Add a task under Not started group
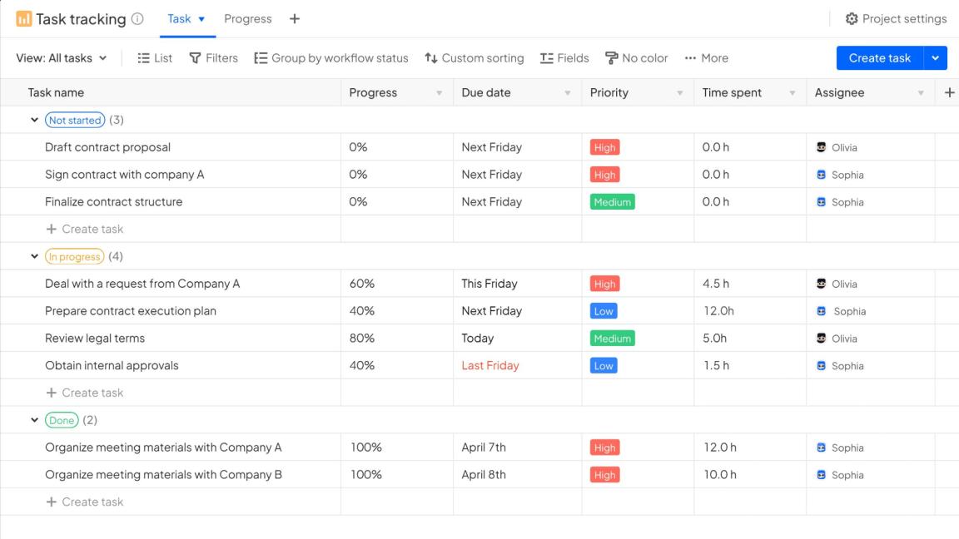Image resolution: width=959 pixels, height=539 pixels. (x=84, y=230)
